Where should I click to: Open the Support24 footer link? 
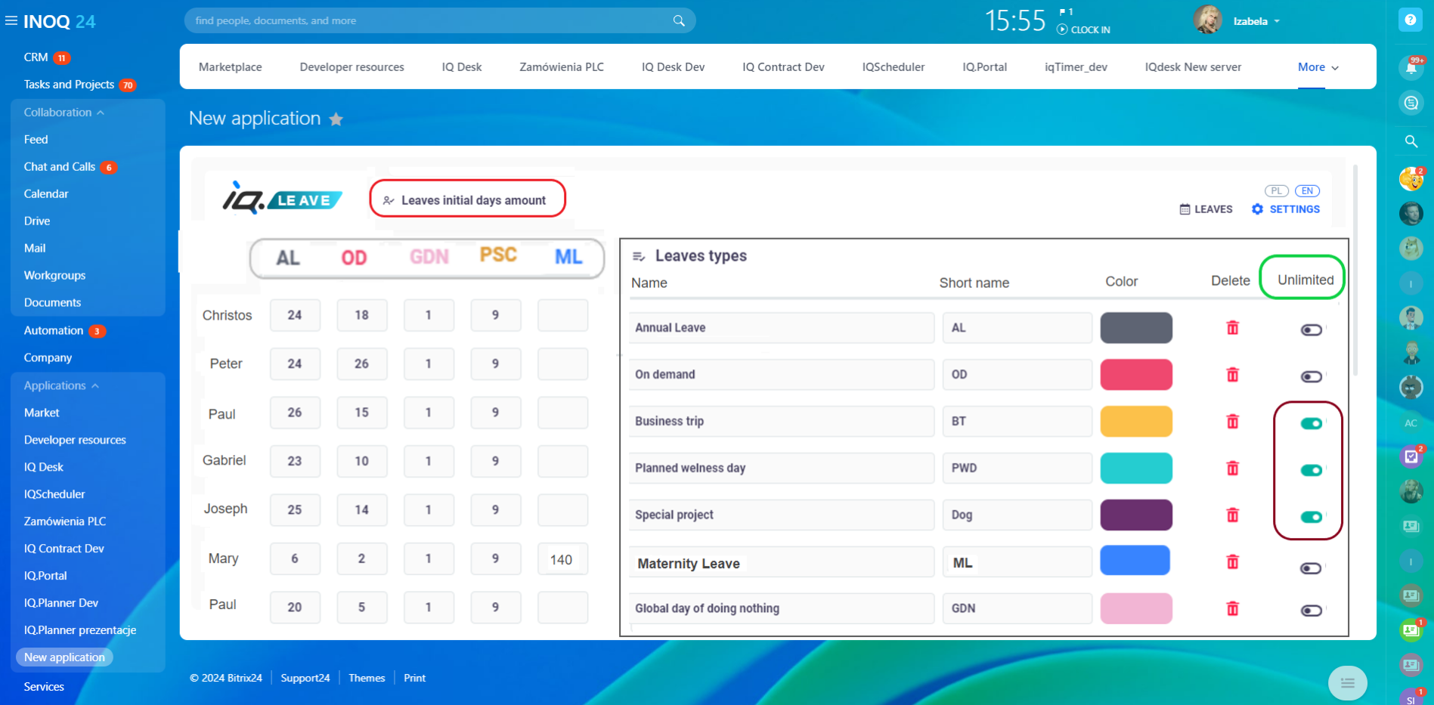click(305, 678)
